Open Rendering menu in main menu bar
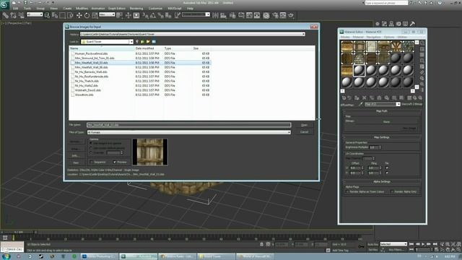The image size is (462, 260). click(136, 8)
